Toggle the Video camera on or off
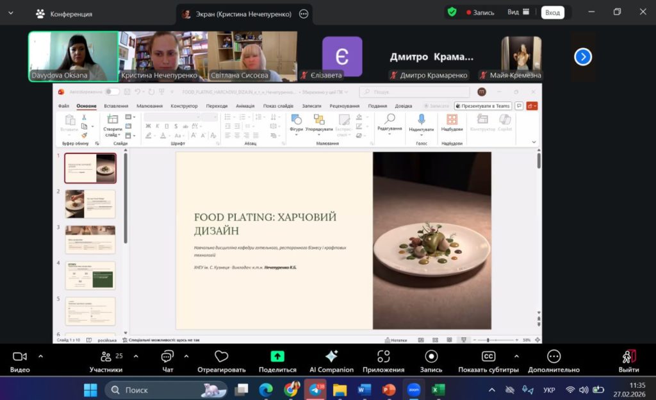Viewport: 656px width, 400px height. pyautogui.click(x=20, y=357)
